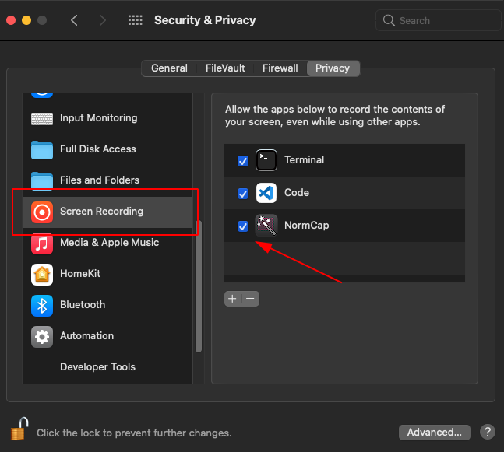The width and height of the screenshot is (504, 452).
Task: Click the search magnifier icon
Action: coord(389,20)
